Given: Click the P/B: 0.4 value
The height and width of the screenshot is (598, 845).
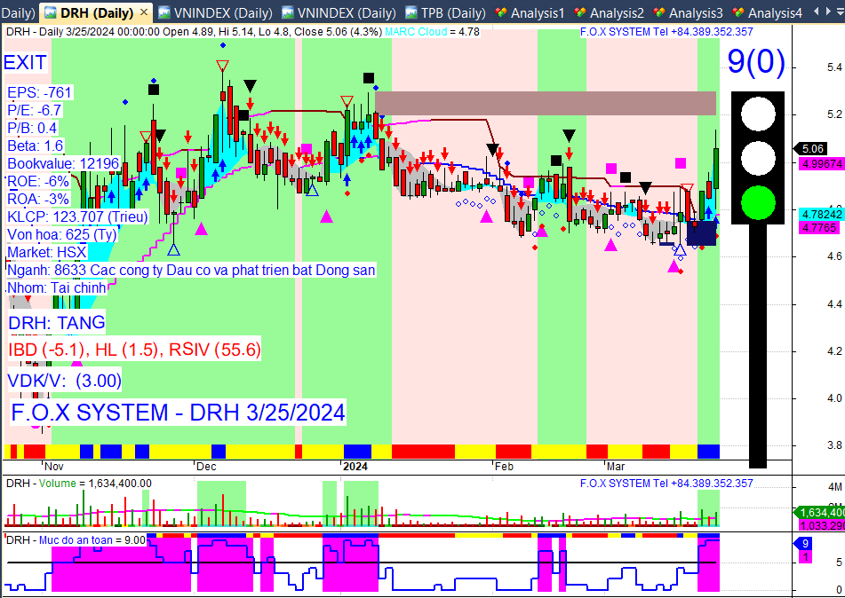Looking at the screenshot, I should [32, 128].
